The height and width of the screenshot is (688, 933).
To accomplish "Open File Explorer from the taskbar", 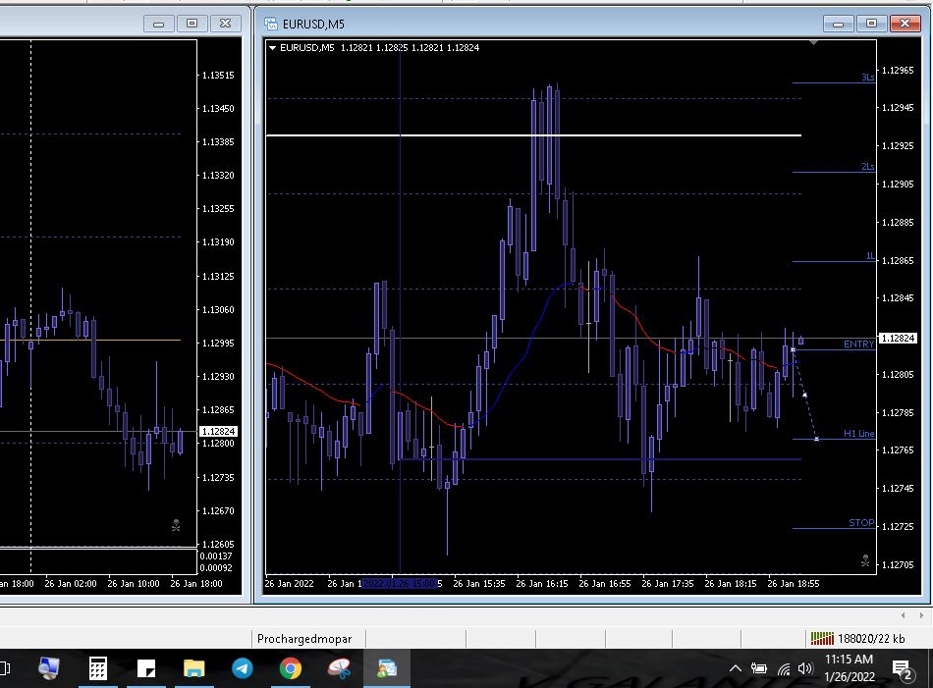I will point(193,669).
